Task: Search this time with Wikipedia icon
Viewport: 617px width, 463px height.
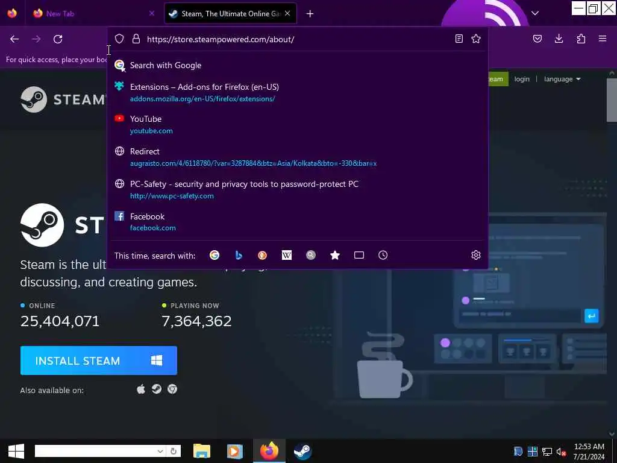Action: pyautogui.click(x=286, y=255)
